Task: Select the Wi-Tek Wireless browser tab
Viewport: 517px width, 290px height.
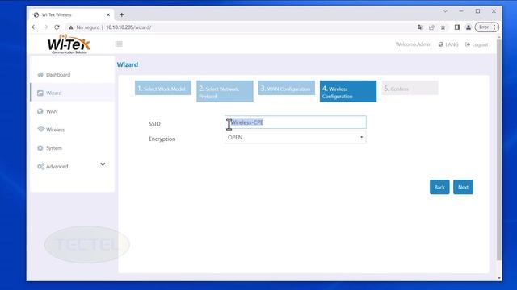Action: (72, 14)
